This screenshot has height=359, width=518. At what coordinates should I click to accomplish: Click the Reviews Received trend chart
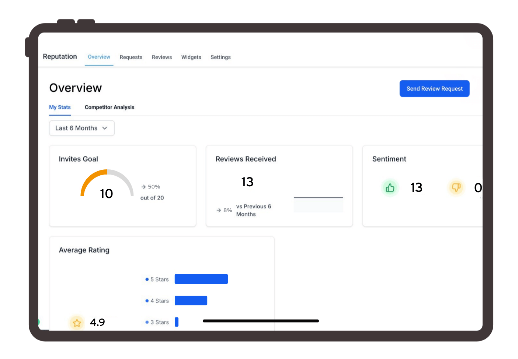pos(318,204)
